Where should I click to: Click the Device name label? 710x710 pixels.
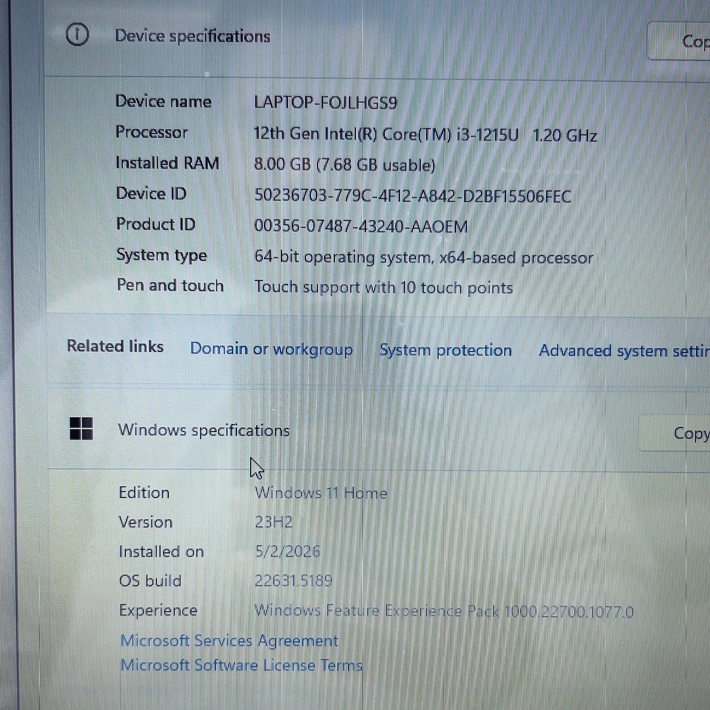[x=163, y=101]
